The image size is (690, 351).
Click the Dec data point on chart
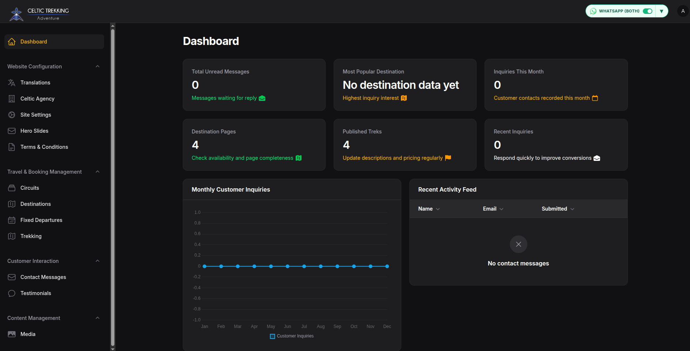(x=387, y=266)
